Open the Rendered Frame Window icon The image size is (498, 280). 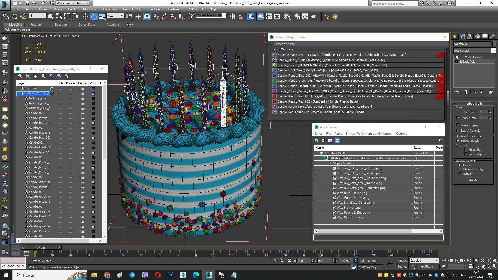pos(305,17)
